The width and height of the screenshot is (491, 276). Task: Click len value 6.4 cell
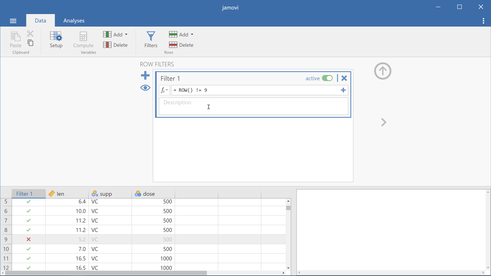pyautogui.click(x=67, y=202)
